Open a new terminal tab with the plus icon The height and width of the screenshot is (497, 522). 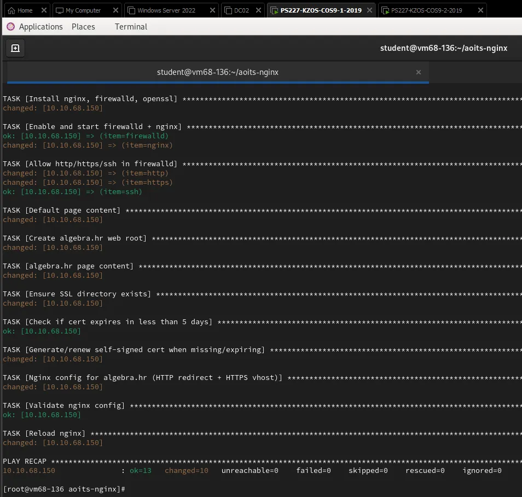15,48
